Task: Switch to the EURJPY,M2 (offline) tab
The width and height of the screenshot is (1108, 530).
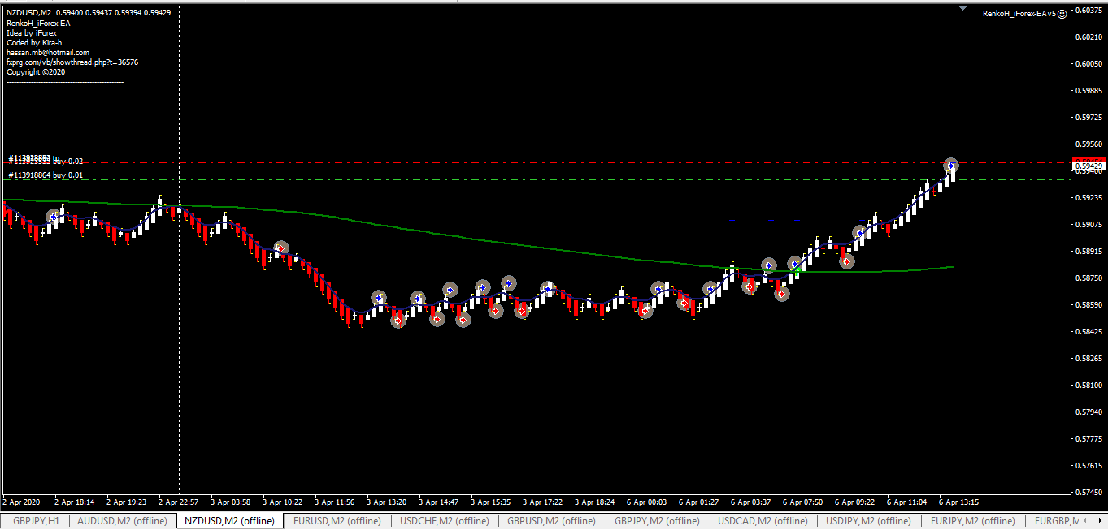Action: [x=973, y=521]
